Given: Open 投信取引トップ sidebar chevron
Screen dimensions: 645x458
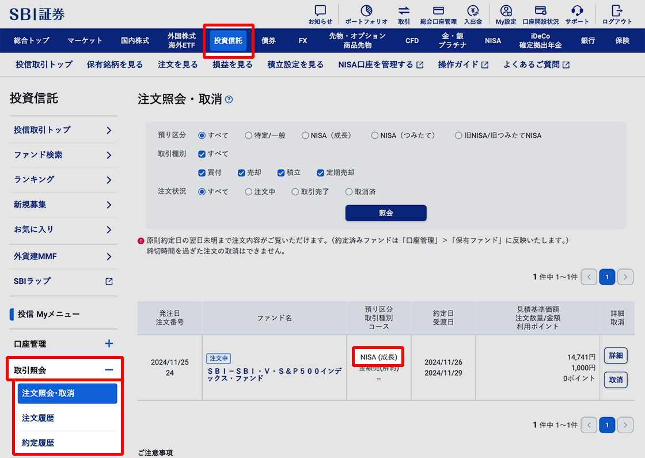Looking at the screenshot, I should [109, 130].
